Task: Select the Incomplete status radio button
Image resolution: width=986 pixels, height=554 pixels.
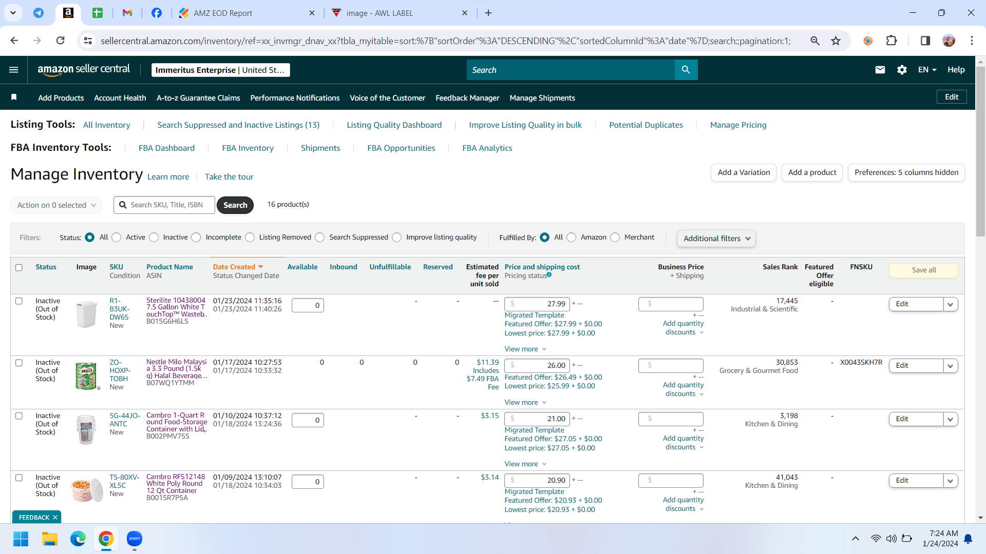Action: click(x=196, y=237)
